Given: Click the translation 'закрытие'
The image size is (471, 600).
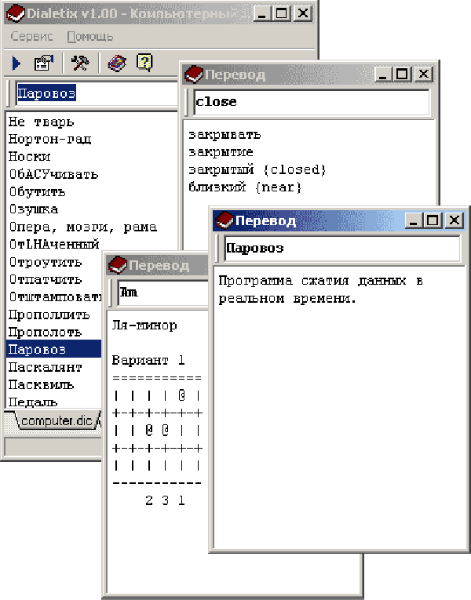Looking at the screenshot, I should 221,152.
